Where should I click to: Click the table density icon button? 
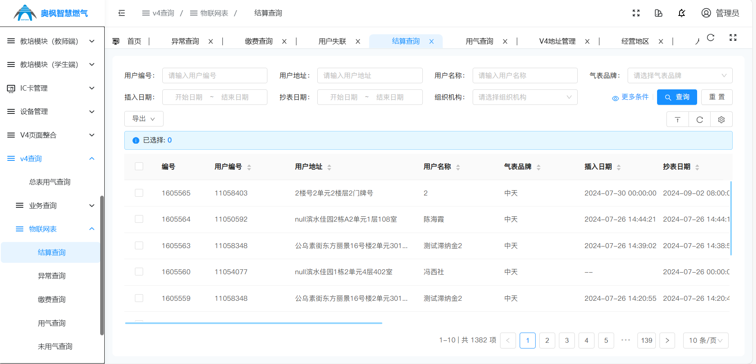(677, 120)
